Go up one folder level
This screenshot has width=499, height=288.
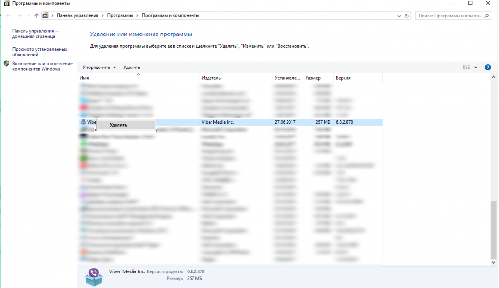[37, 16]
